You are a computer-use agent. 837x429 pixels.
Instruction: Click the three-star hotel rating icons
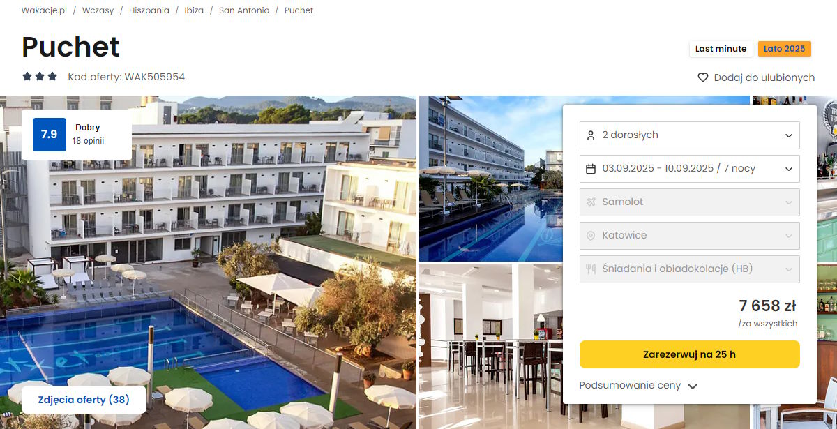click(x=40, y=77)
